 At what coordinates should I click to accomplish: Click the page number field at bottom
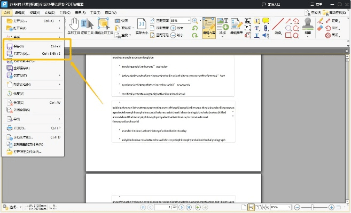[x=172, y=207]
